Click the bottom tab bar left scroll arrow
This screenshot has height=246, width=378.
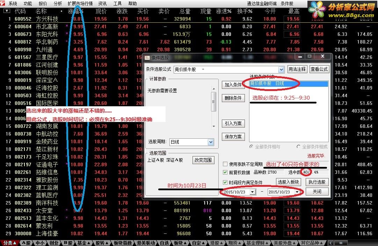(331, 243)
